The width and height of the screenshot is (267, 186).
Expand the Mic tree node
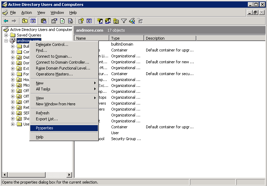(13, 85)
